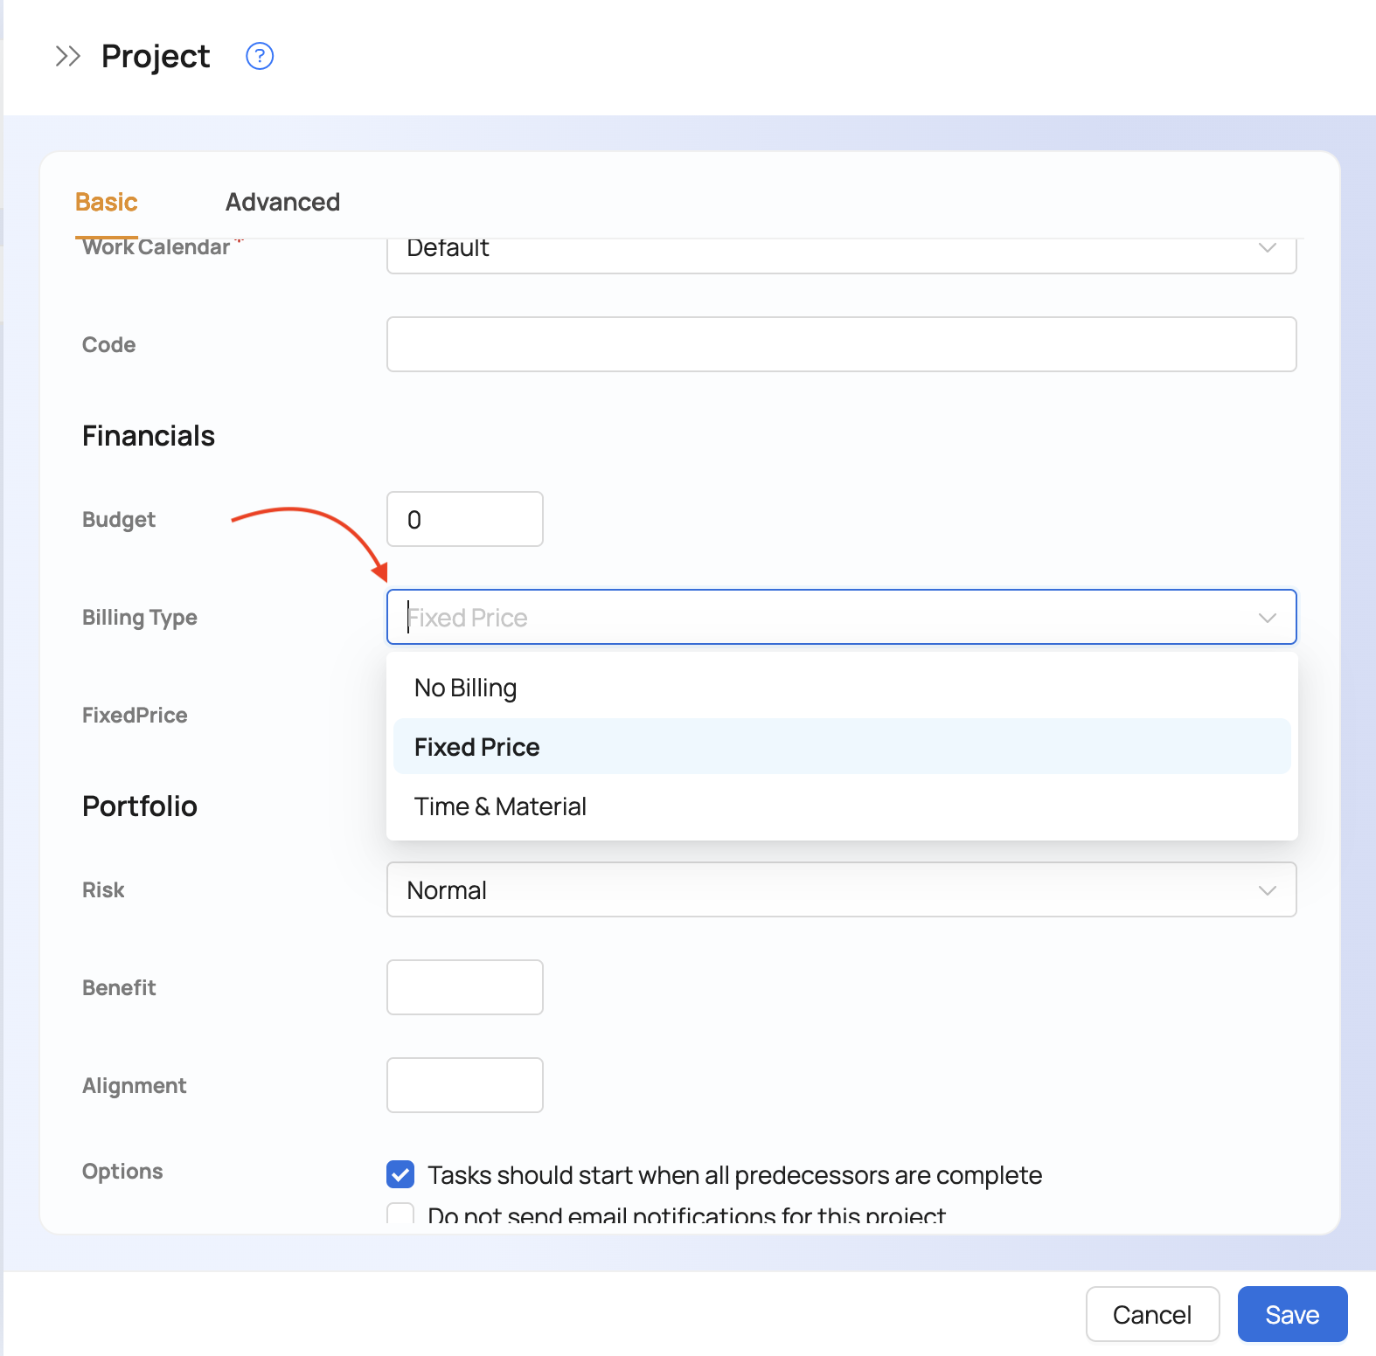Uncheck Tasks should start when predecessors complete

point(400,1174)
